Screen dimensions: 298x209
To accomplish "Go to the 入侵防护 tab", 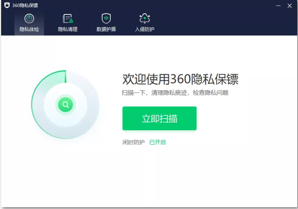I will [x=145, y=23].
